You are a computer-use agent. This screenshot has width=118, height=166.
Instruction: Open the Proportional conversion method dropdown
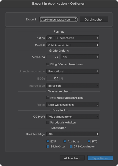tap(73, 71)
